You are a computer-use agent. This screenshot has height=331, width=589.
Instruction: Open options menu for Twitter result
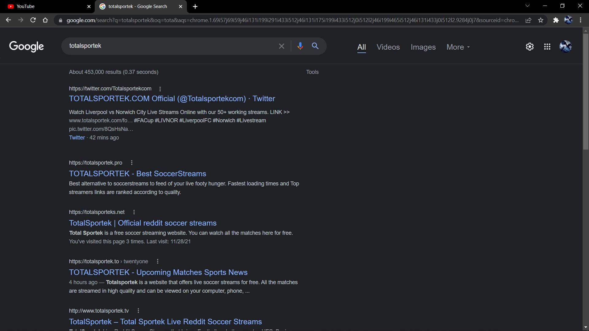(160, 89)
